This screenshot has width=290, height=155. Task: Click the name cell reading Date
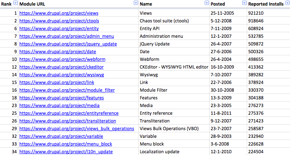[174, 51]
